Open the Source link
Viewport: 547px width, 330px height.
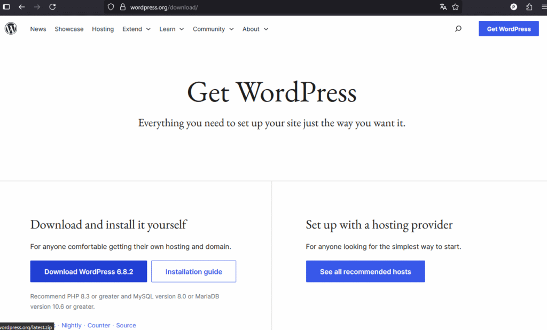click(126, 325)
